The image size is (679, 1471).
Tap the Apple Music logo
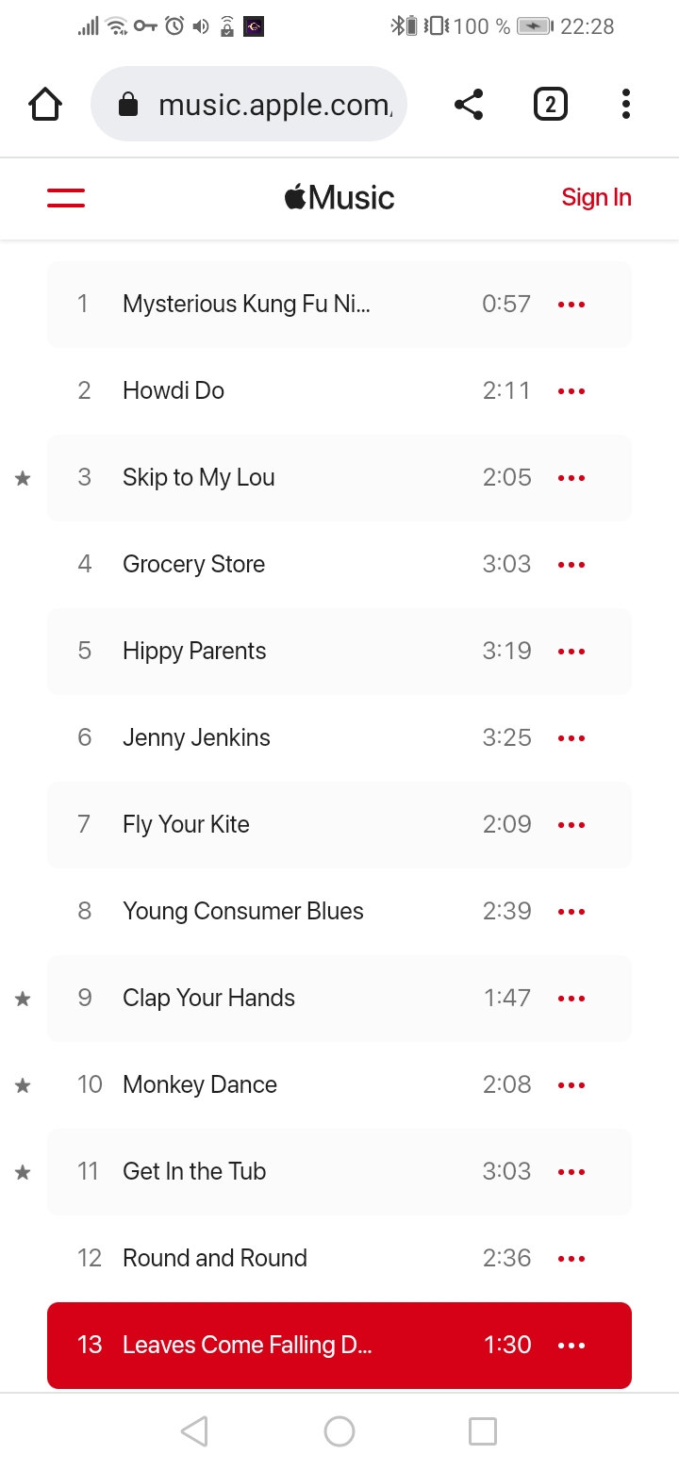point(339,198)
